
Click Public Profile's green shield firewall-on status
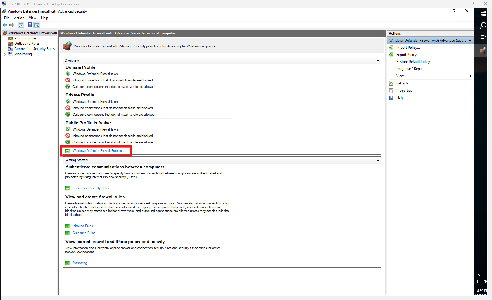[x=68, y=129]
